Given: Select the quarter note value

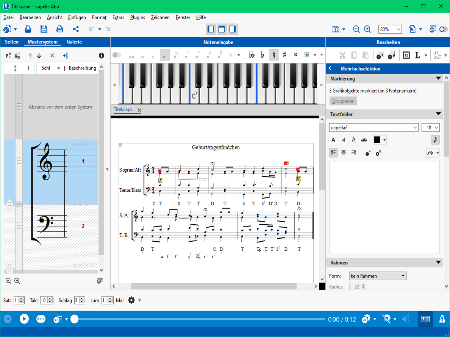Looking at the screenshot, I should tap(164, 55).
